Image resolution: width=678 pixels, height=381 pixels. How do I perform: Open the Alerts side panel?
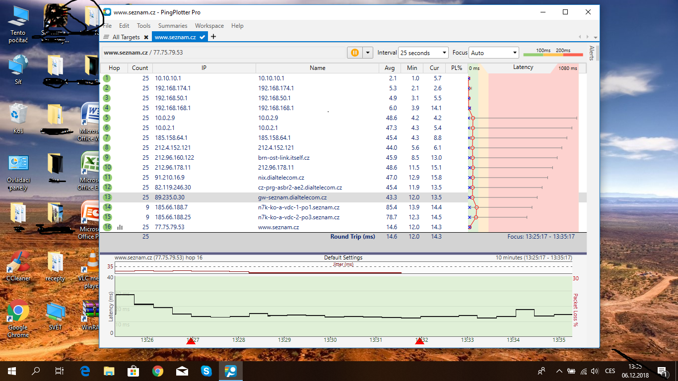point(592,53)
